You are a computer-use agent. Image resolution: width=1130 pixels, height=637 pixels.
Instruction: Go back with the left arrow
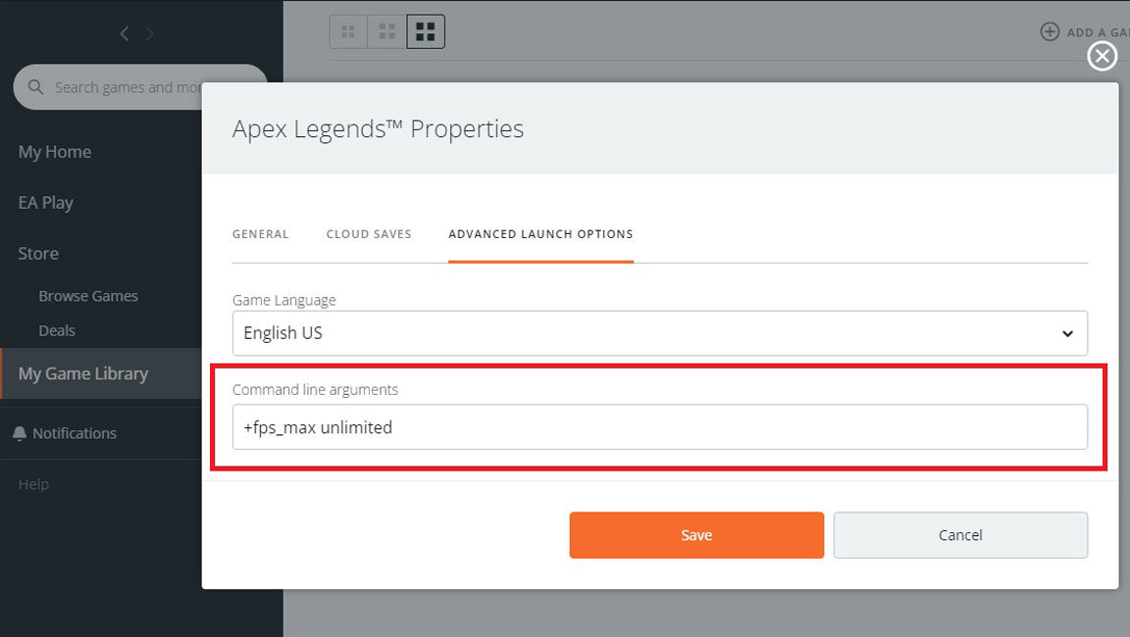pyautogui.click(x=125, y=34)
